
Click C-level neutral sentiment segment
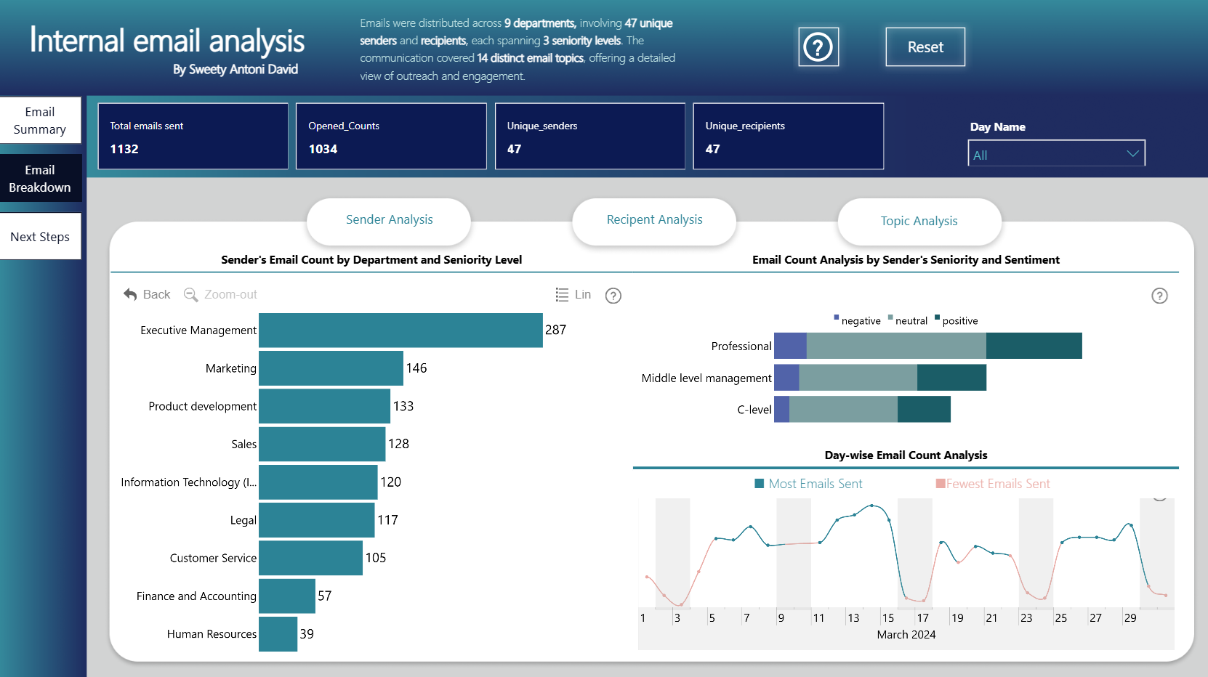pos(843,410)
